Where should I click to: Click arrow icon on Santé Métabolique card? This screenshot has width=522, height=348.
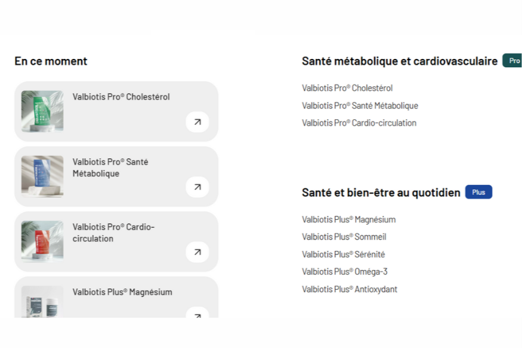pos(197,187)
